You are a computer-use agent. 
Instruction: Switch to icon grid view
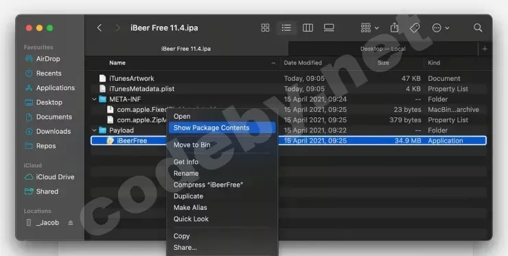pos(266,28)
